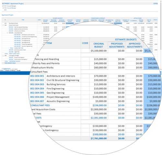Click the magnified APPROVED ADJUSTMENTS header
The image size is (162, 155).
pos(134,45)
